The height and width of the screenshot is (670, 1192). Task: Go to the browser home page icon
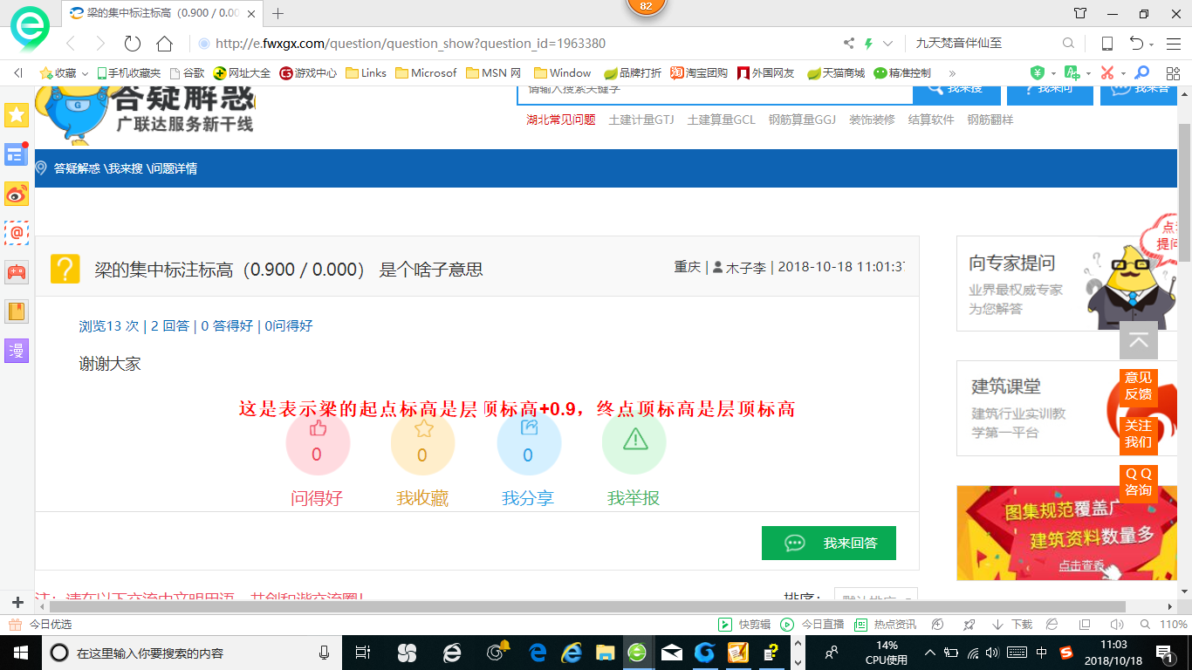point(164,44)
